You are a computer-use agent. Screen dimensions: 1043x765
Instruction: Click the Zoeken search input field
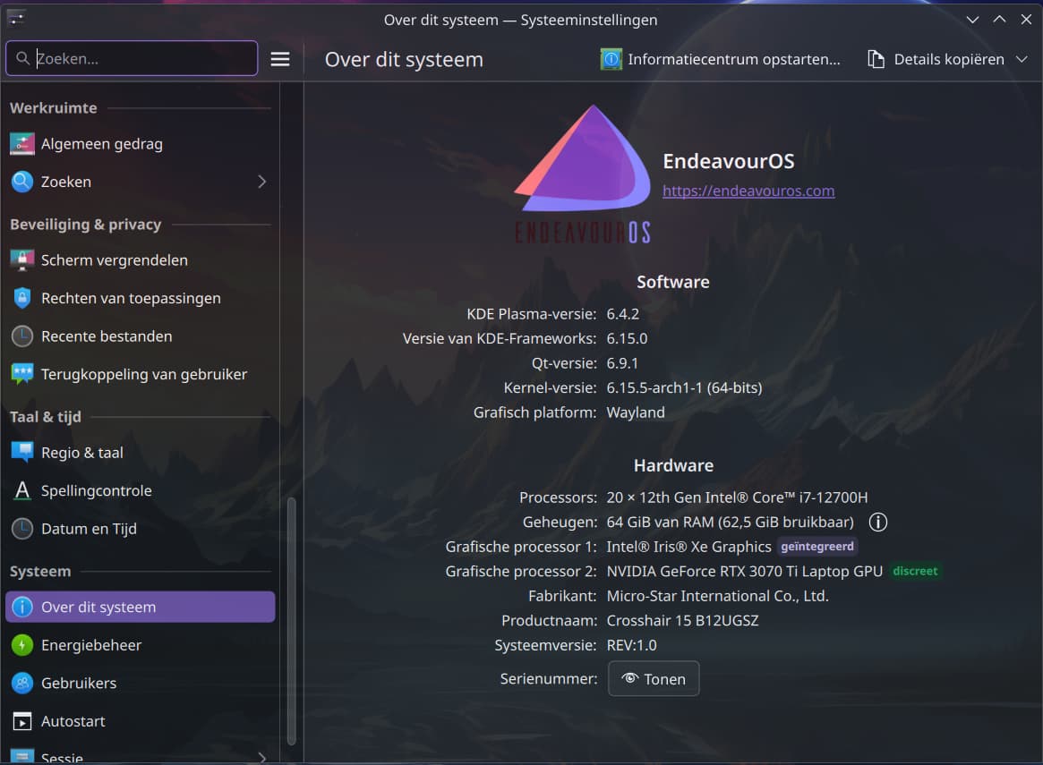tap(132, 58)
